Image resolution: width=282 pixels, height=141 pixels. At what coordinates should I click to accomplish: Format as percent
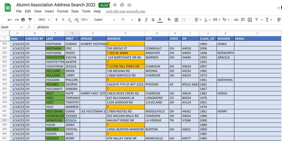(63, 20)
